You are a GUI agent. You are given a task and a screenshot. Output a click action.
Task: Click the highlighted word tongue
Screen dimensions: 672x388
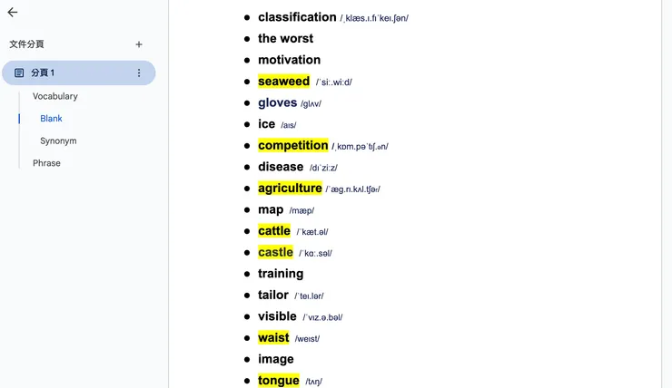click(x=278, y=381)
